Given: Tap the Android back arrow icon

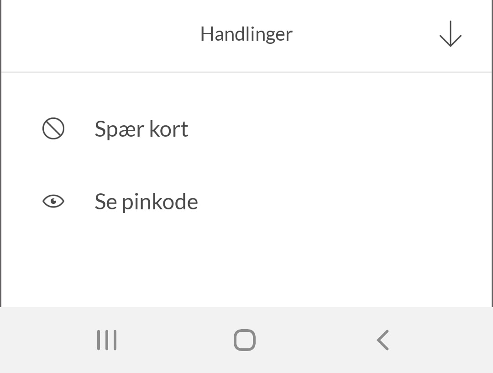Looking at the screenshot, I should pyautogui.click(x=383, y=340).
